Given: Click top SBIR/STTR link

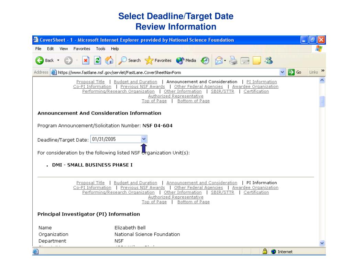Looking at the screenshot, I should click(x=222, y=91).
